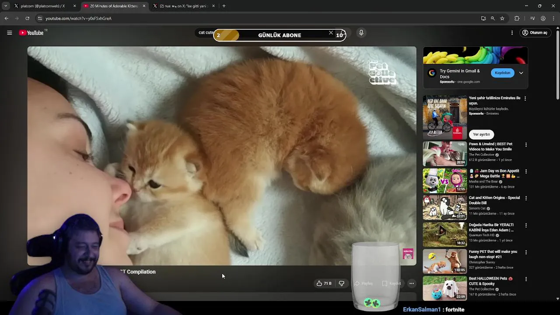Close the nue on X tab

click(x=213, y=6)
